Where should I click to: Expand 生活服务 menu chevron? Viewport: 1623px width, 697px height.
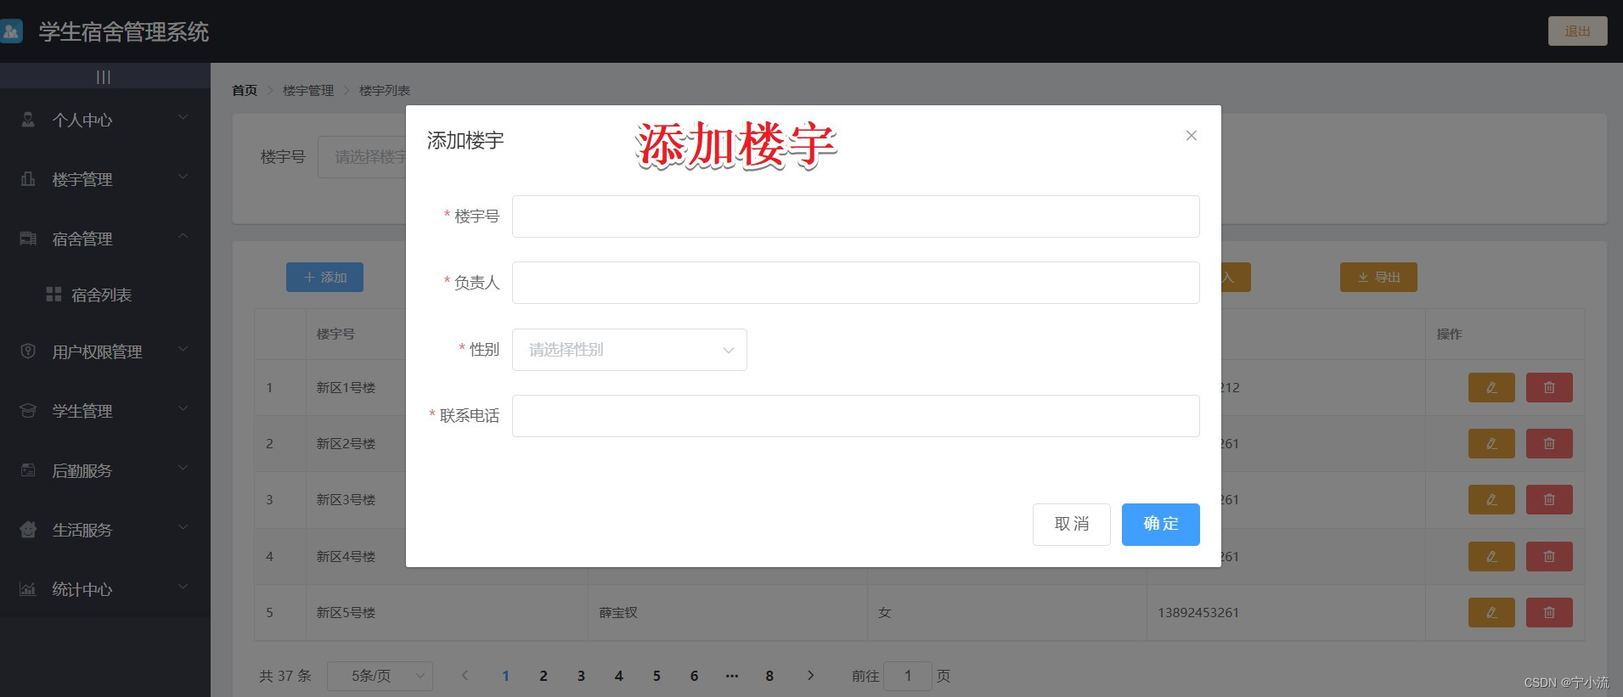(183, 528)
